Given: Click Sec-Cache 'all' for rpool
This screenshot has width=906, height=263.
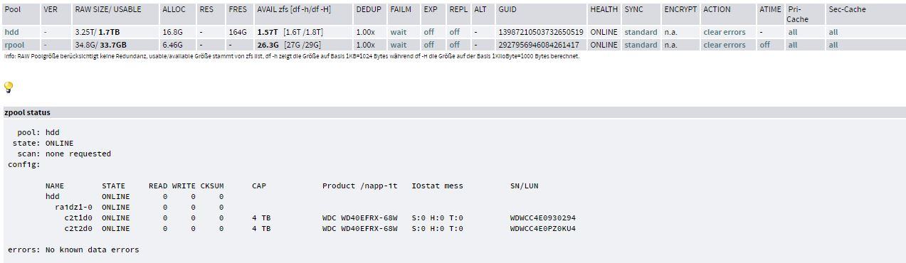Looking at the screenshot, I should pyautogui.click(x=833, y=45).
